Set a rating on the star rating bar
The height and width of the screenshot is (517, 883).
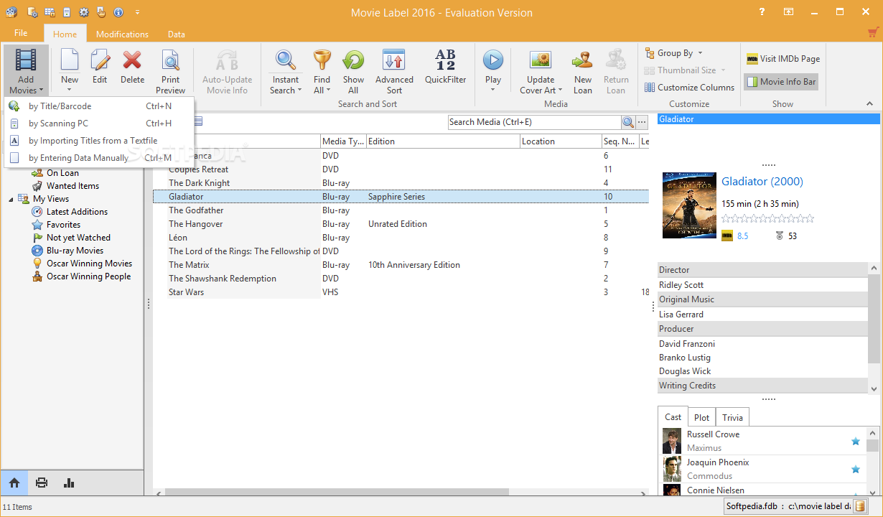[x=767, y=218]
